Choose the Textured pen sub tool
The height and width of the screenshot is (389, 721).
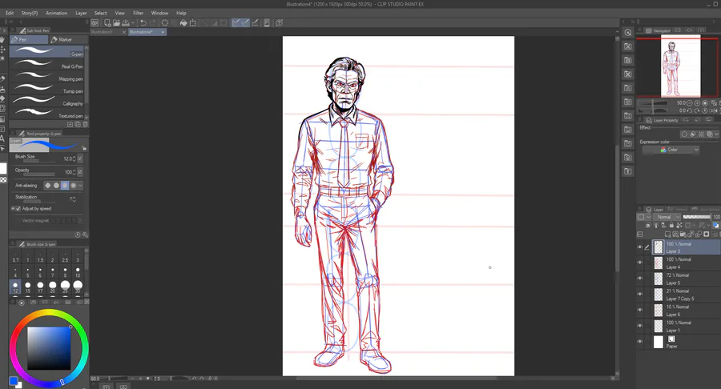pos(47,113)
